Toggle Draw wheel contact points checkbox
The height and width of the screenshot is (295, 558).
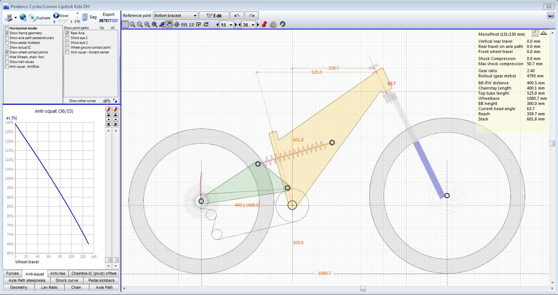[x=7, y=52]
